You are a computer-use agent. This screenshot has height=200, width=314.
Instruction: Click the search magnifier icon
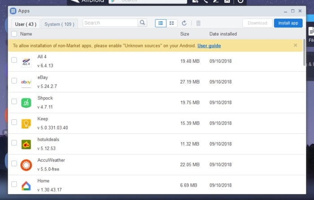[x=142, y=22]
